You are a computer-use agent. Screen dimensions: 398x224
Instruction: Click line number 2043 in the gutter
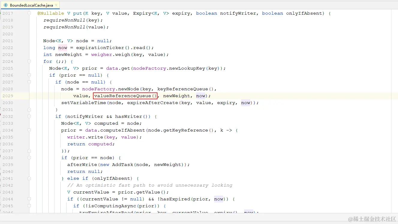tap(8, 192)
